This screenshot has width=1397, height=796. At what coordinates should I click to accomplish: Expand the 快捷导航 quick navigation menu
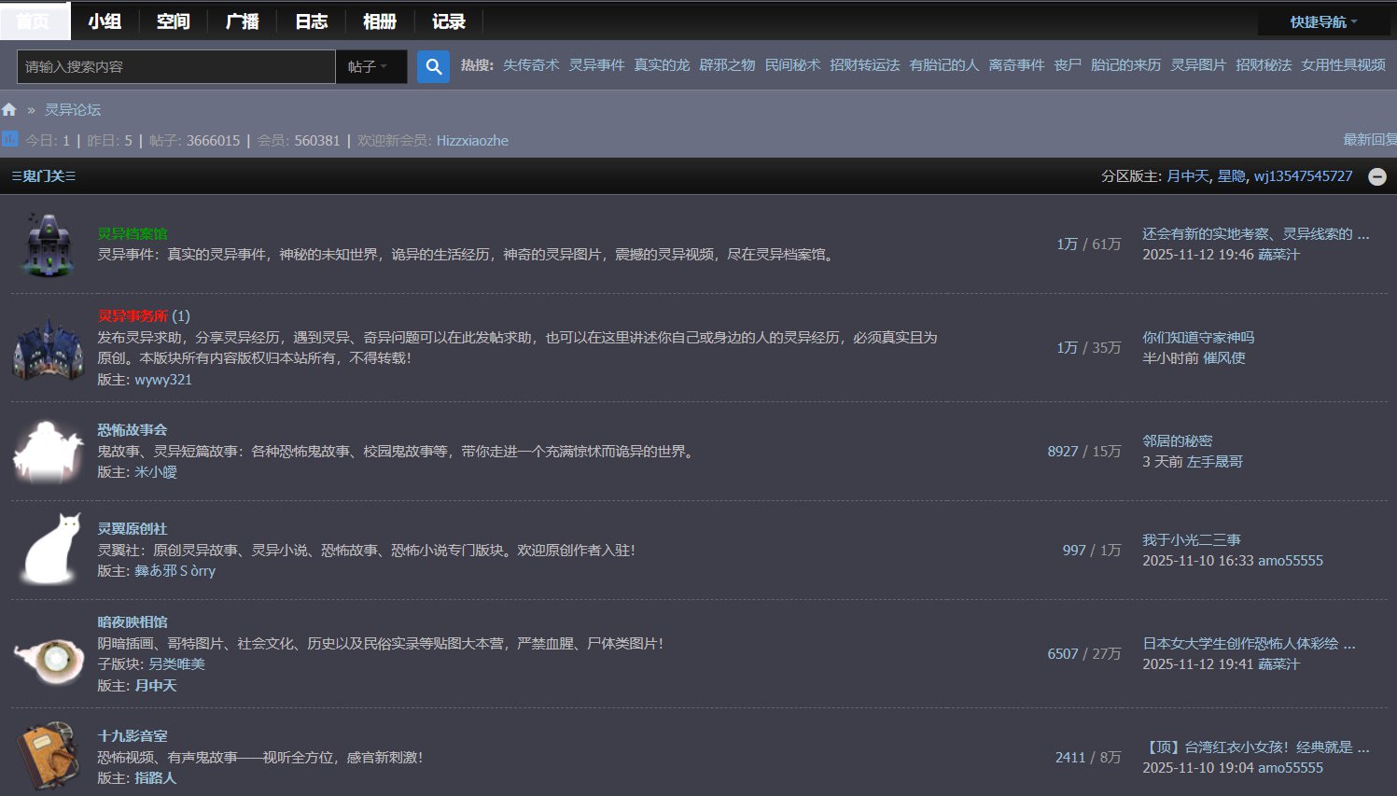point(1323,21)
